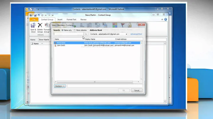Click left arrow of contacts horizontal scrollbar
Image resolution: width=213 pixels, height=119 pixels.
click(x=55, y=82)
